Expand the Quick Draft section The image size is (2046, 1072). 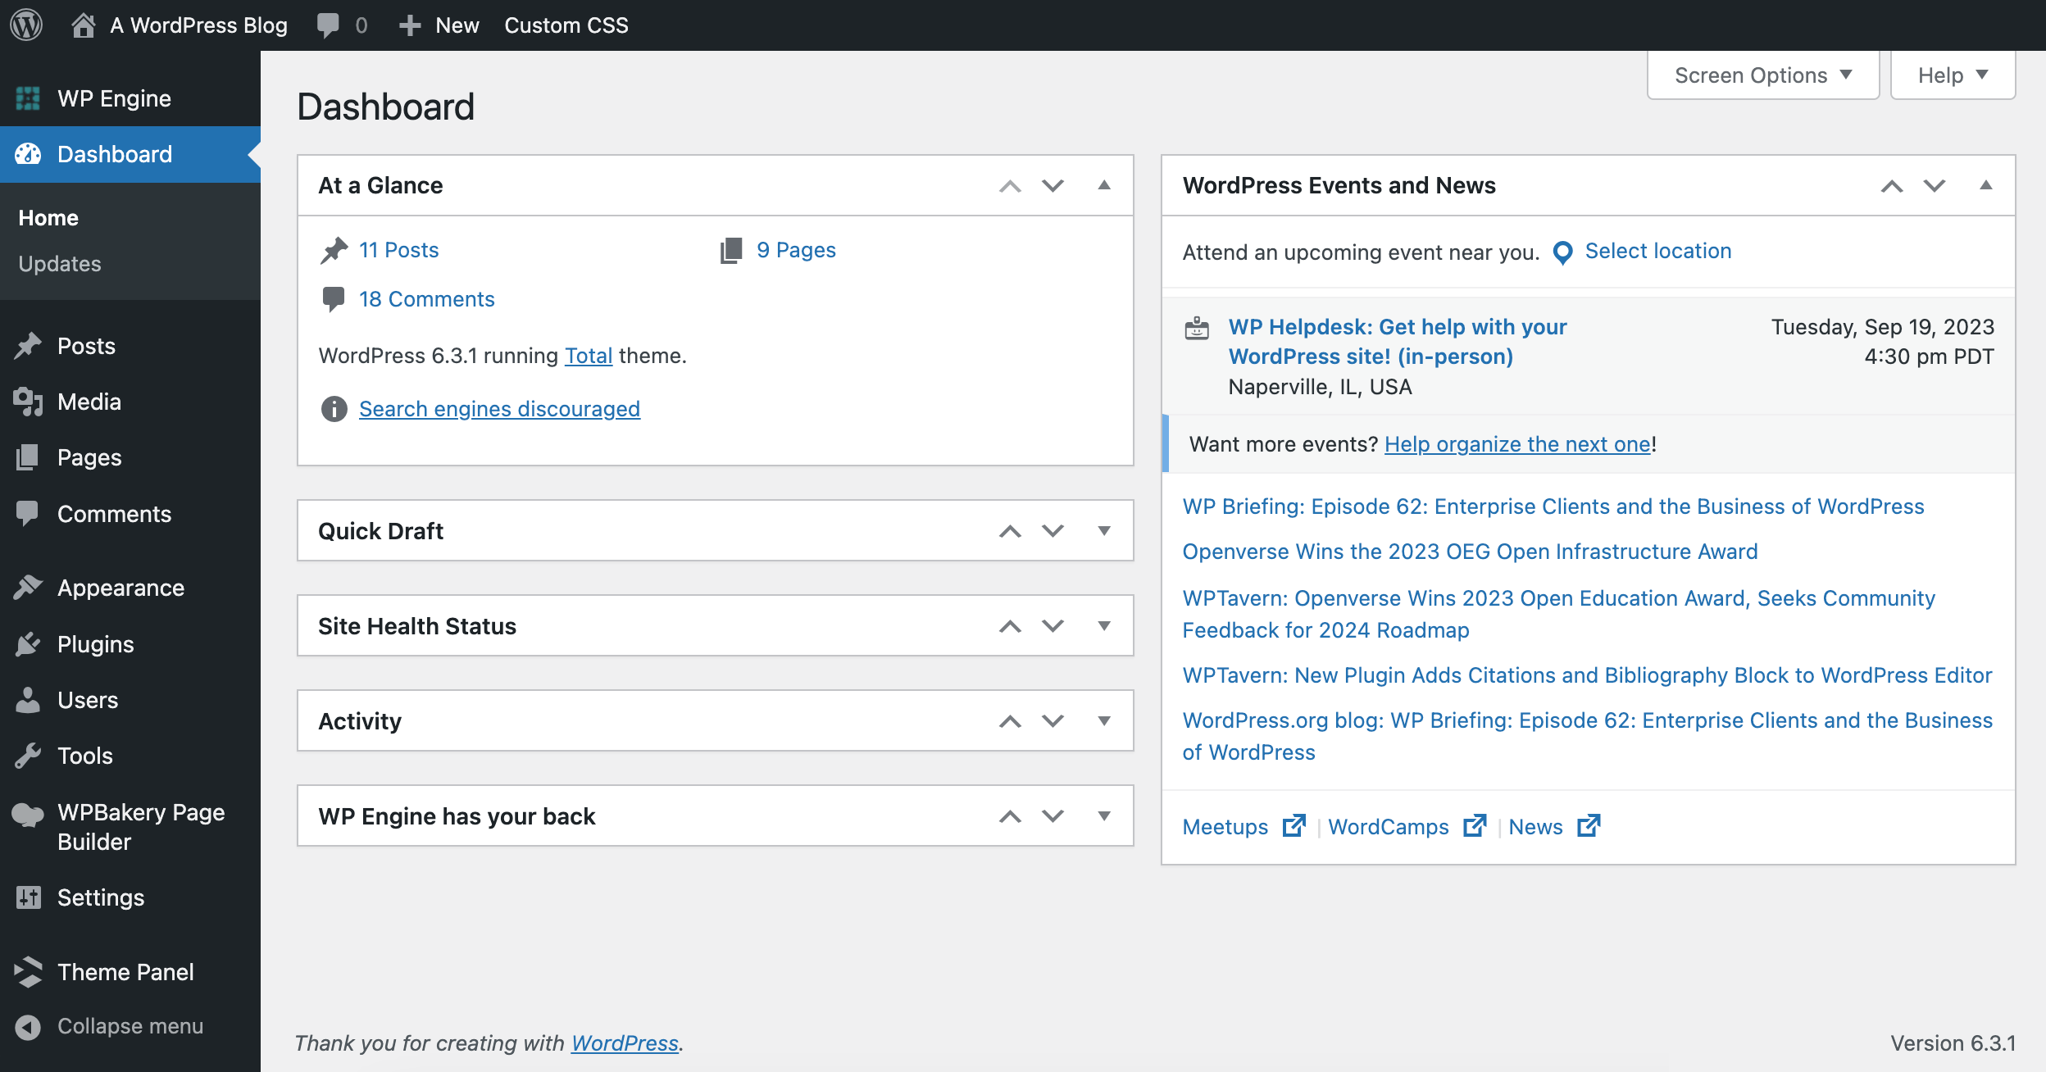pyautogui.click(x=1104, y=530)
